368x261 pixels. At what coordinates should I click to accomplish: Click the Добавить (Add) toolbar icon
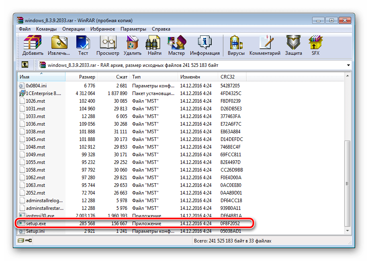pos(33,45)
